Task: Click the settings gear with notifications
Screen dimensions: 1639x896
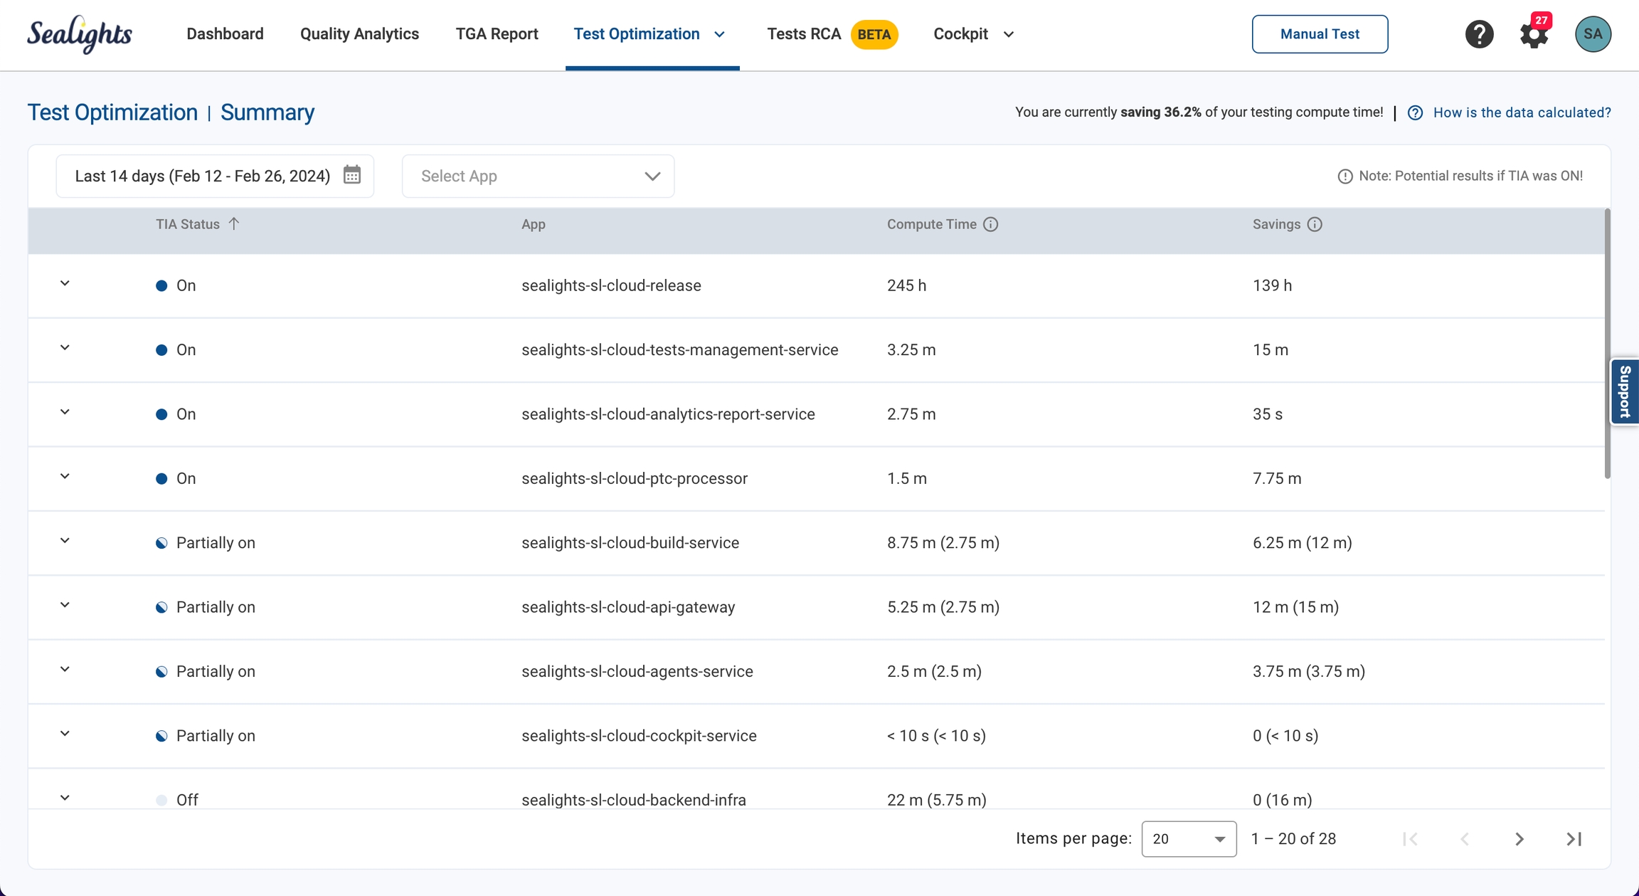Action: (1534, 34)
